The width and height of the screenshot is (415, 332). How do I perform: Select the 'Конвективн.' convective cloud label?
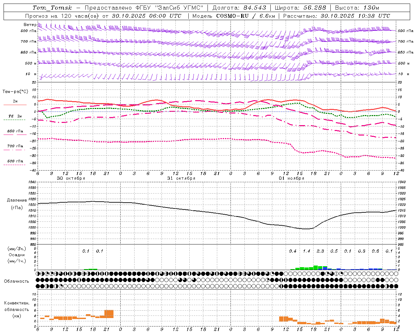17,303
